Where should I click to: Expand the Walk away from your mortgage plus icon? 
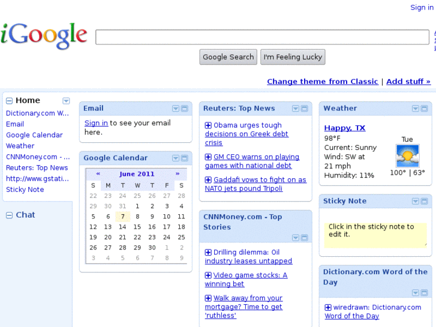click(x=208, y=298)
